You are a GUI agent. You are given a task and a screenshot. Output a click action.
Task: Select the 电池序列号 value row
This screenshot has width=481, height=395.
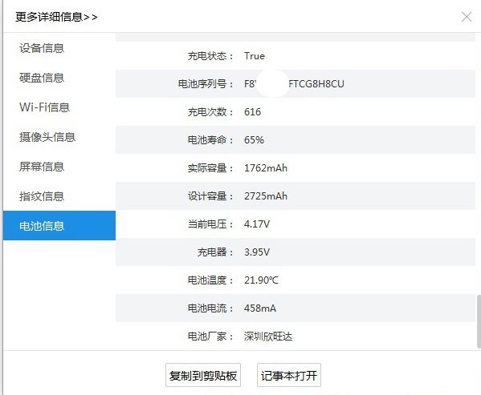pyautogui.click(x=296, y=83)
